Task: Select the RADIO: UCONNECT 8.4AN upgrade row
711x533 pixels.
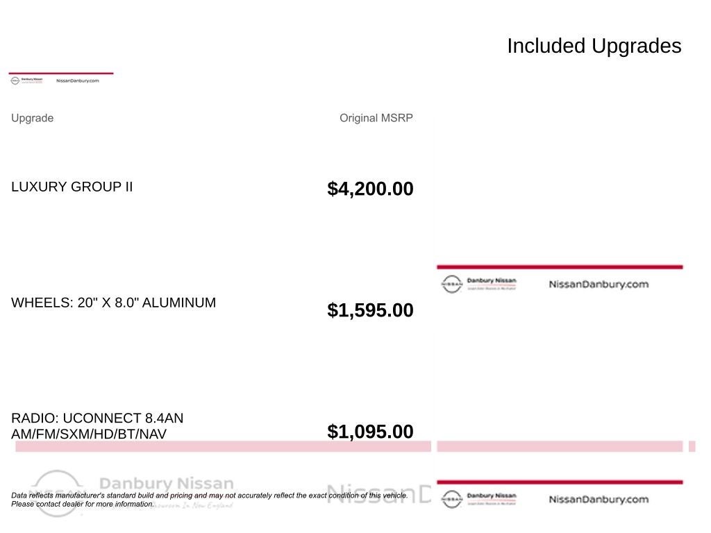Action: 97,426
